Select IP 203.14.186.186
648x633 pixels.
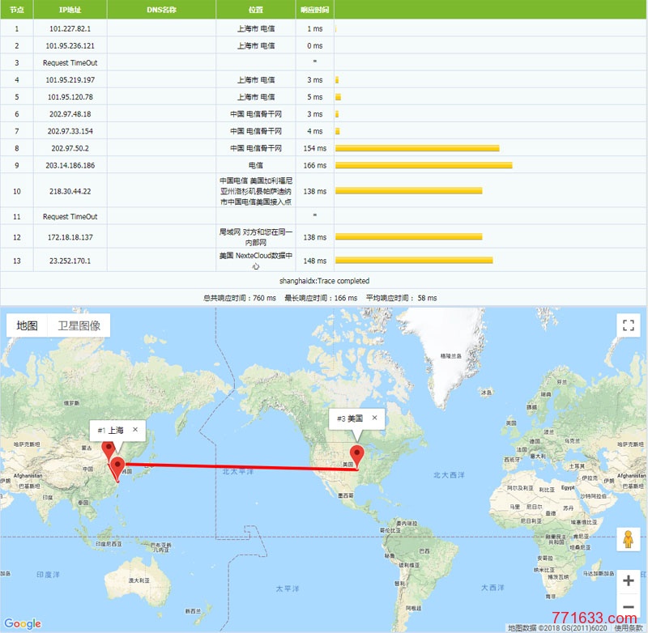[x=70, y=165]
